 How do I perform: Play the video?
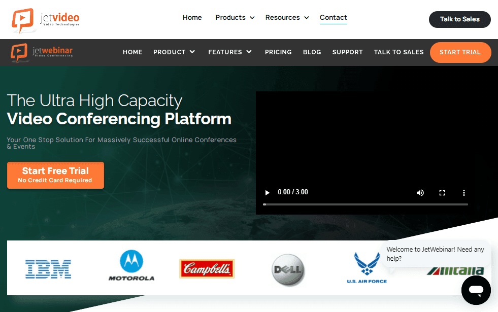pyautogui.click(x=267, y=193)
